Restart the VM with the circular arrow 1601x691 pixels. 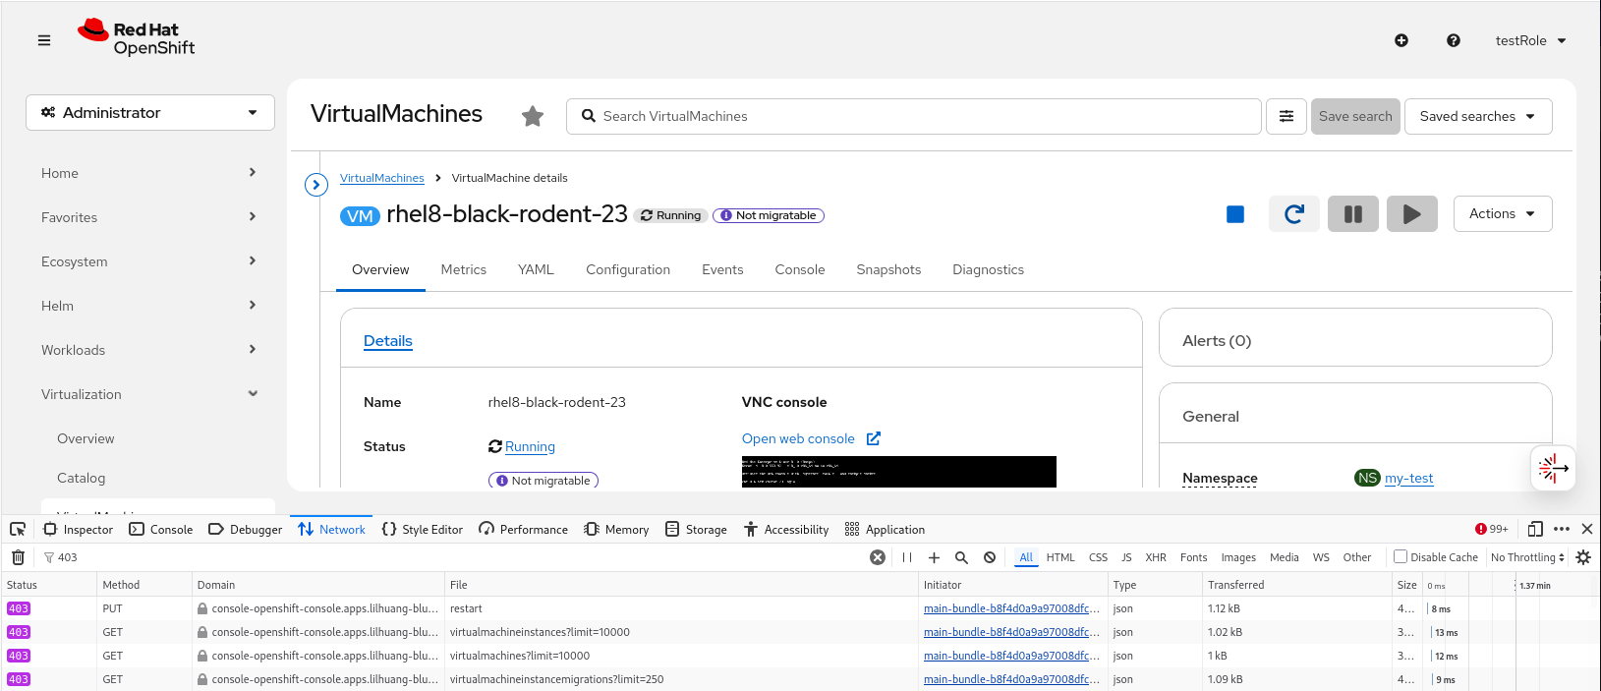click(1294, 214)
